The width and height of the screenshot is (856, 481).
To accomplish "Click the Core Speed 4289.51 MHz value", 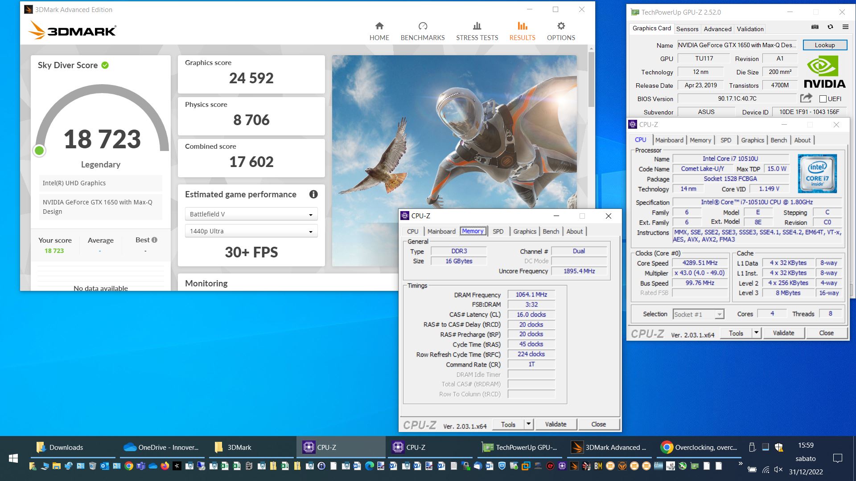I will 700,263.
